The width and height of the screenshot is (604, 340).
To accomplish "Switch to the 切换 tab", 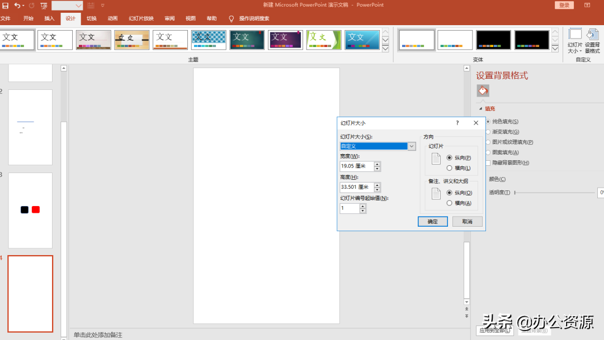I will pyautogui.click(x=92, y=18).
